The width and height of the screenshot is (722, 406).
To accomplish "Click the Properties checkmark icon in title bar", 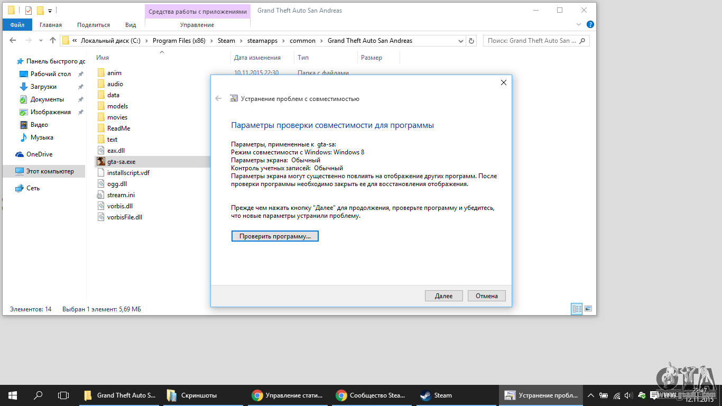I will [29, 10].
